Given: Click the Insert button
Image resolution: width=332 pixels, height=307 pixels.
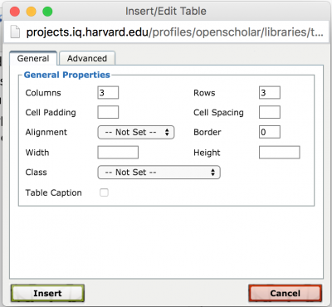Looking at the screenshot, I should (x=47, y=293).
